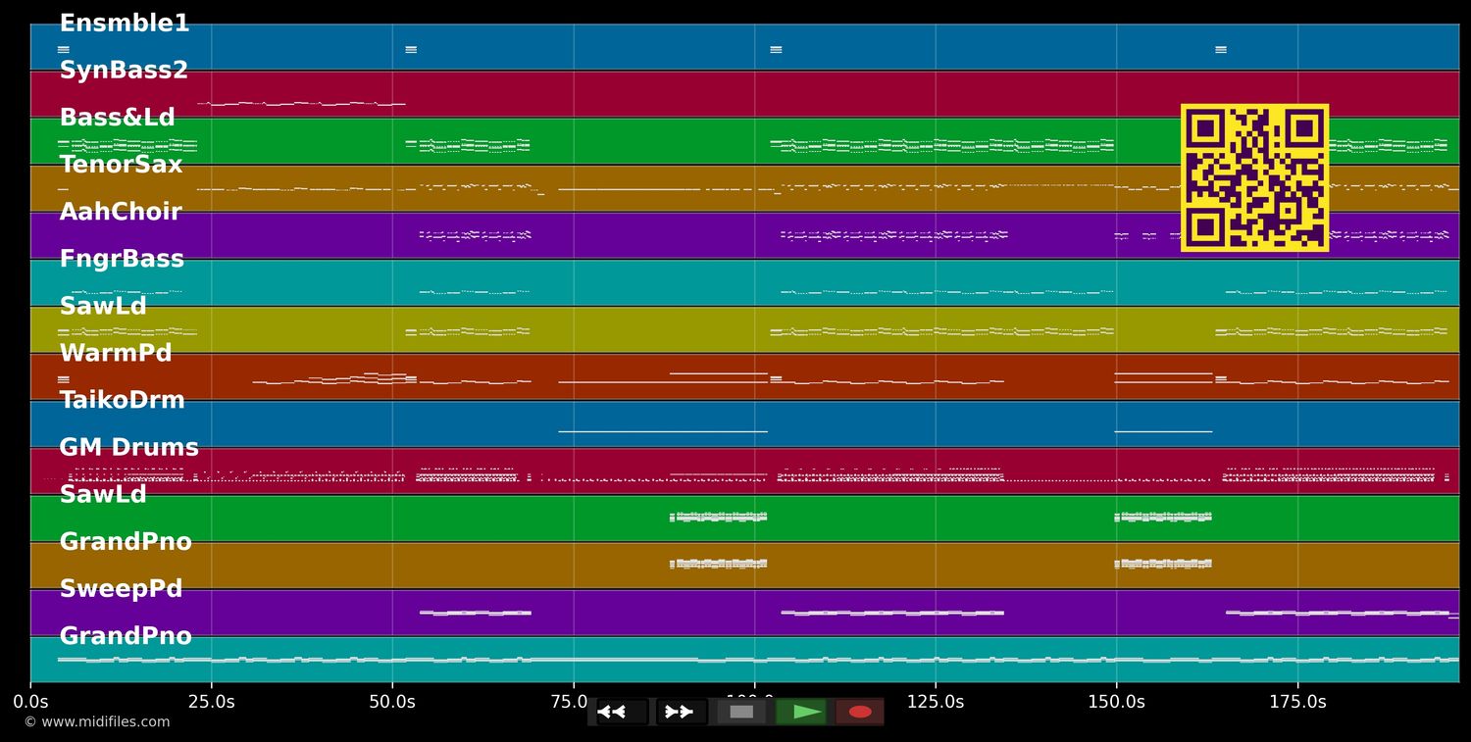Select the Ensmble1 track label

pos(125,24)
